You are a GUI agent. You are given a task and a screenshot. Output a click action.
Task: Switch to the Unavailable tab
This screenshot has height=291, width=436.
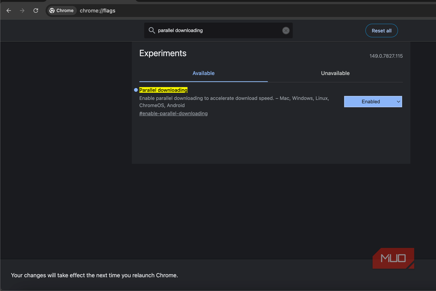(x=335, y=73)
